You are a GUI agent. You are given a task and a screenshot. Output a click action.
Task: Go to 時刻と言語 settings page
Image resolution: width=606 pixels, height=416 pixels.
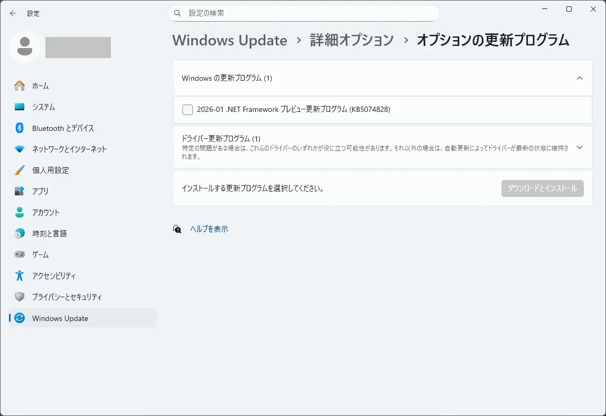click(x=49, y=233)
